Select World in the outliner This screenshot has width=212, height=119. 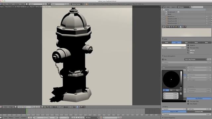[169, 14]
